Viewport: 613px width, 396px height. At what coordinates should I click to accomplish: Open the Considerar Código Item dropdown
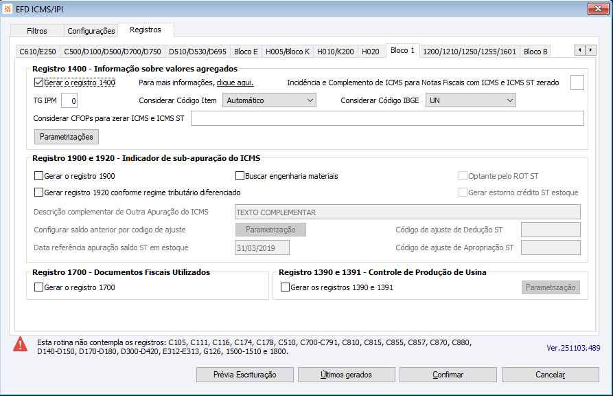click(269, 100)
